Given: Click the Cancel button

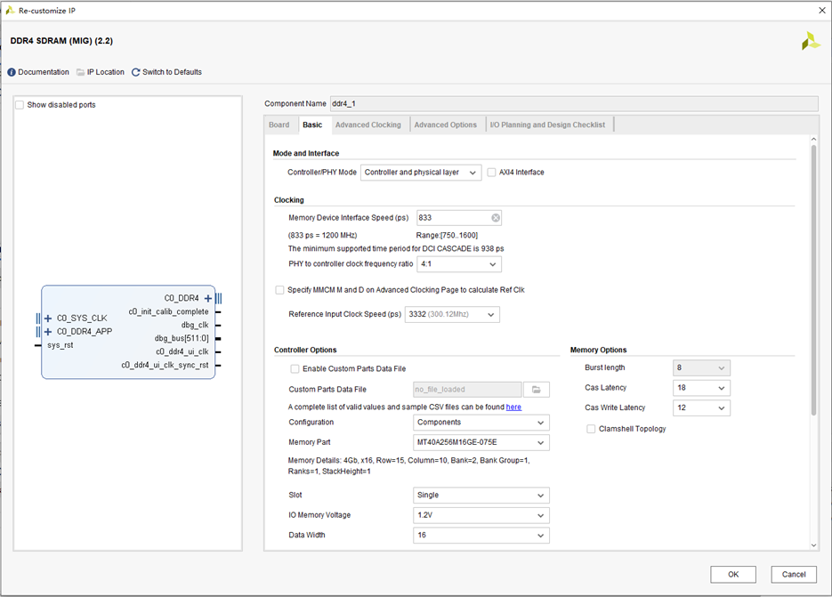Looking at the screenshot, I should pos(794,574).
